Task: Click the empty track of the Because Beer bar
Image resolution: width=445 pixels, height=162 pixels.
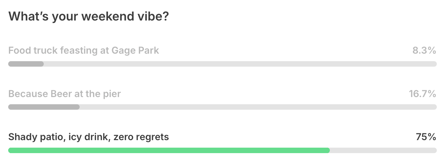Action: tap(258, 107)
